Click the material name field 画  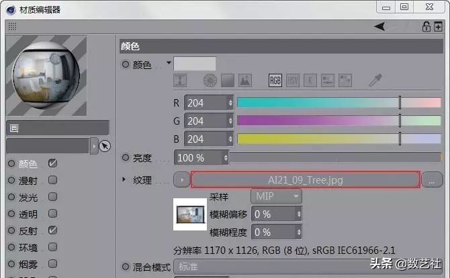click(x=57, y=128)
